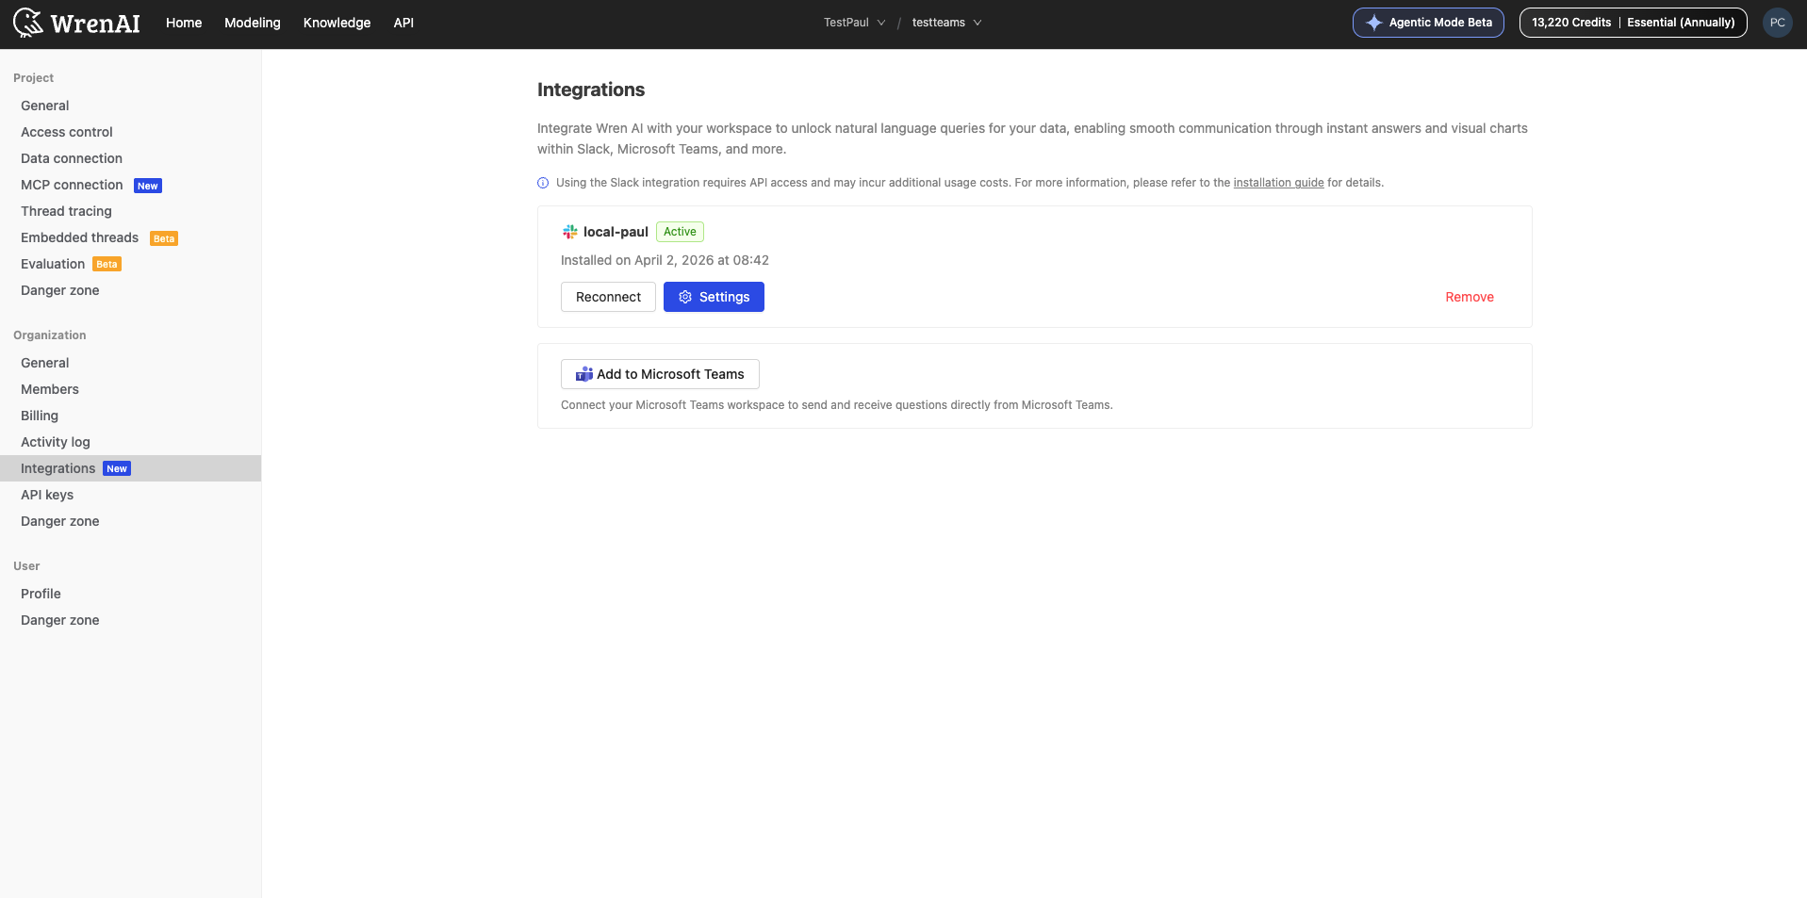The image size is (1807, 898).
Task: Reconnect the local-paul Slack integration
Action: coord(608,297)
